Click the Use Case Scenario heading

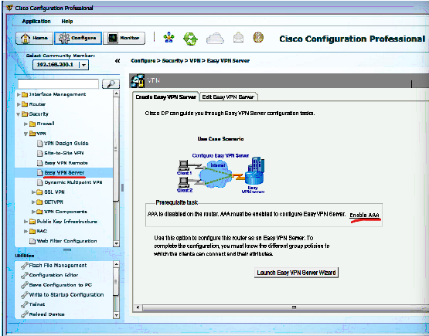tap(220, 139)
